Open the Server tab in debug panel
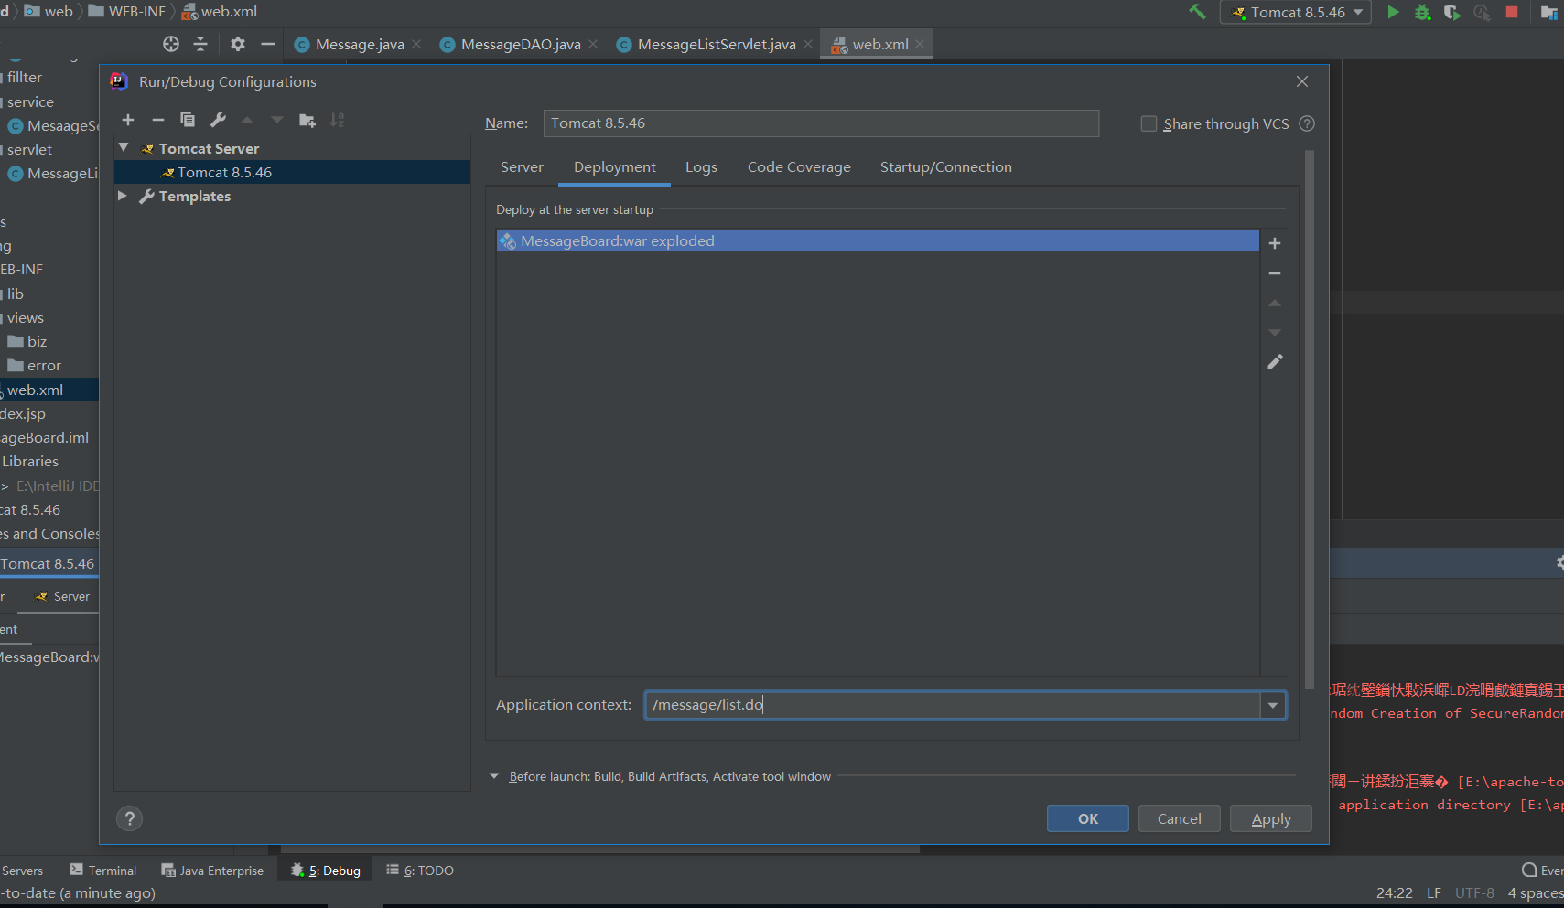Screen dimensions: 1564x908 [x=62, y=596]
